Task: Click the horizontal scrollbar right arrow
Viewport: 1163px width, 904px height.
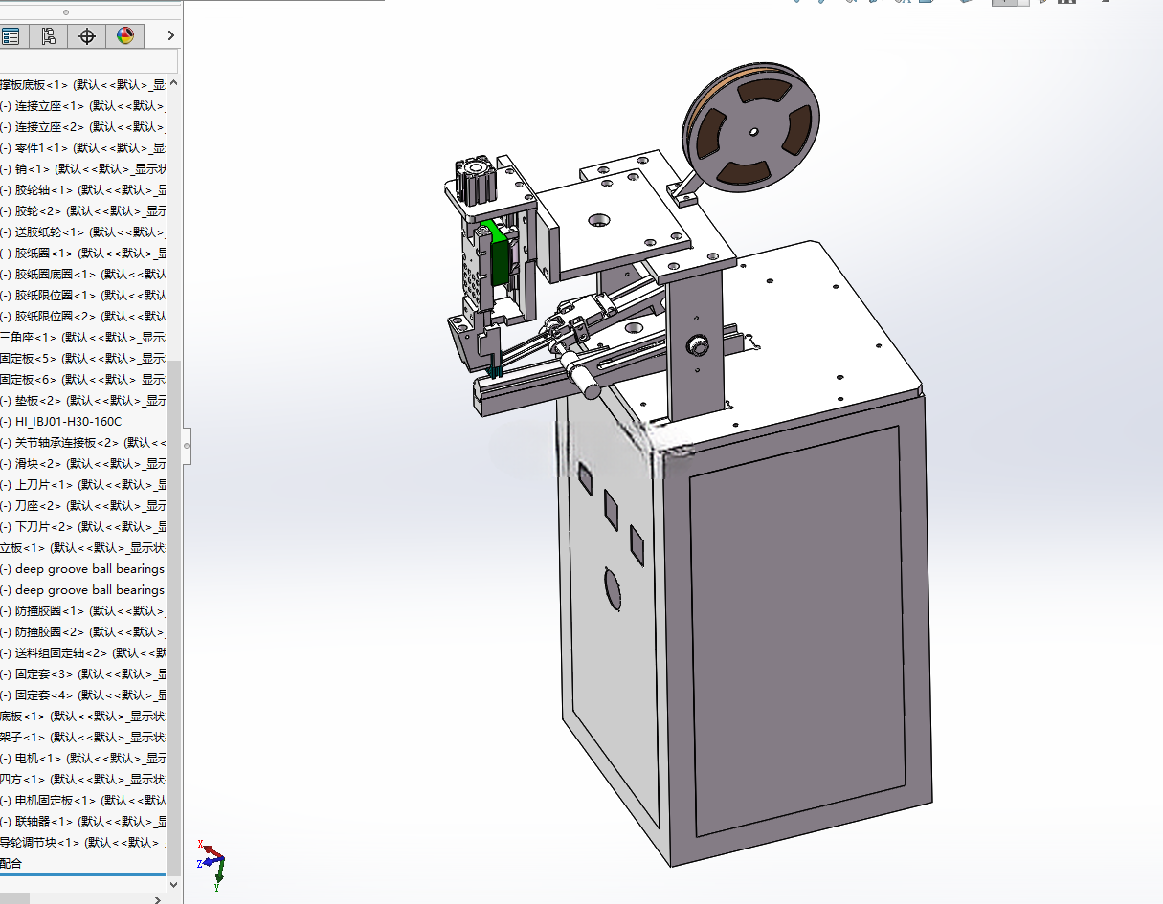Action: [159, 898]
